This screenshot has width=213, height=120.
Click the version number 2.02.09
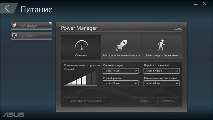[178, 29]
